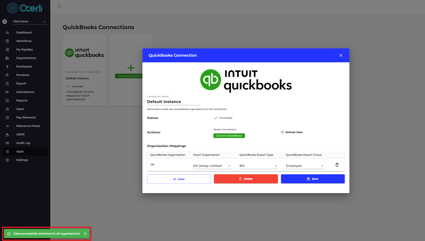This screenshot has width=425, height=241.
Task: Click the 'OP' QuickBooks organisation cell
Action: [152, 165]
